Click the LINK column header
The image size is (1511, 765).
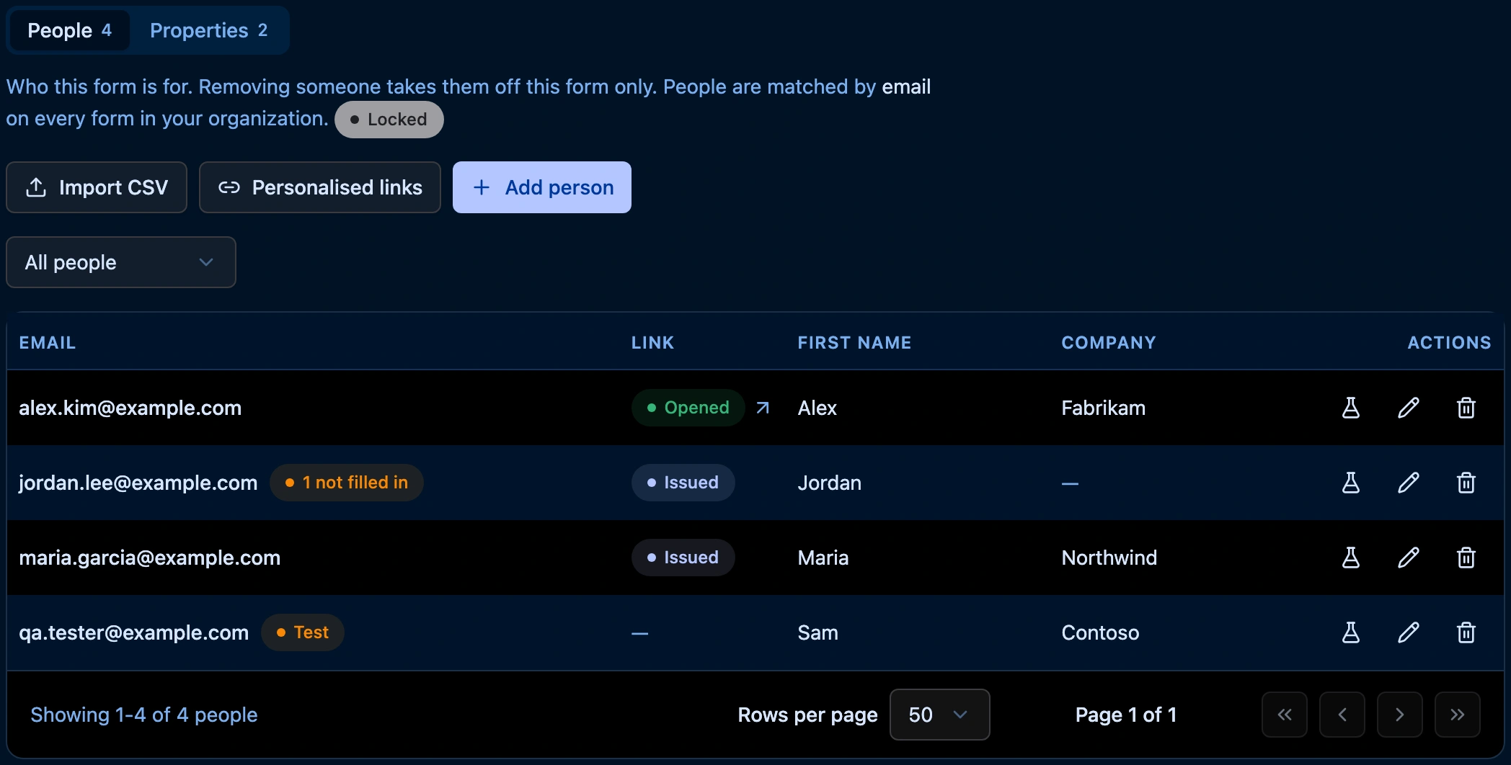click(653, 343)
